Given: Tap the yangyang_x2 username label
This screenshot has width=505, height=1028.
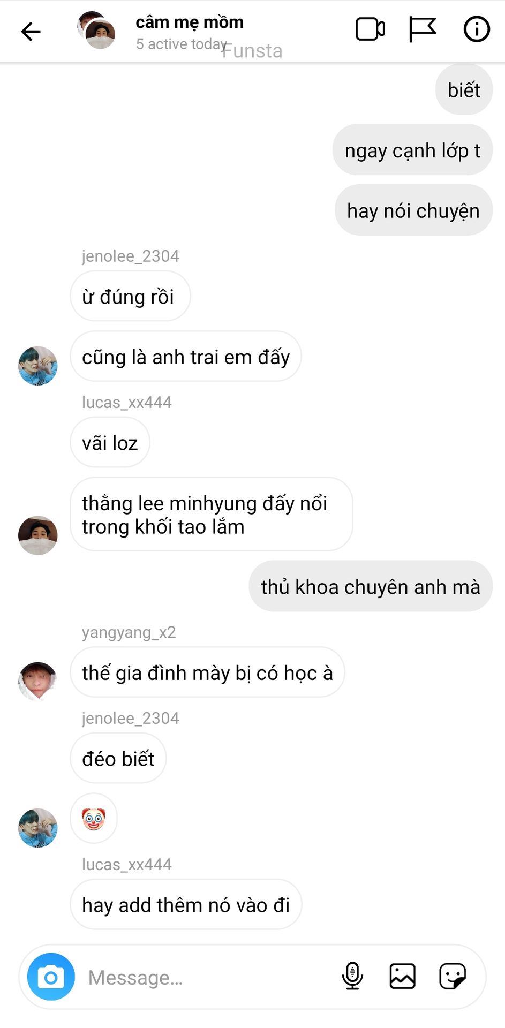Looking at the screenshot, I should pyautogui.click(x=129, y=632).
